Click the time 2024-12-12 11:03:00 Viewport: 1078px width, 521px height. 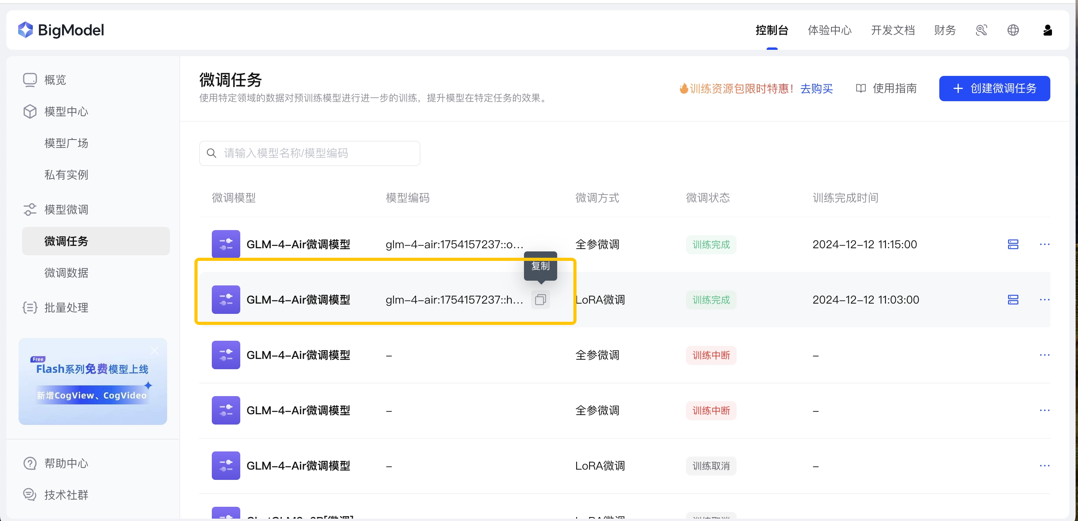coord(865,300)
